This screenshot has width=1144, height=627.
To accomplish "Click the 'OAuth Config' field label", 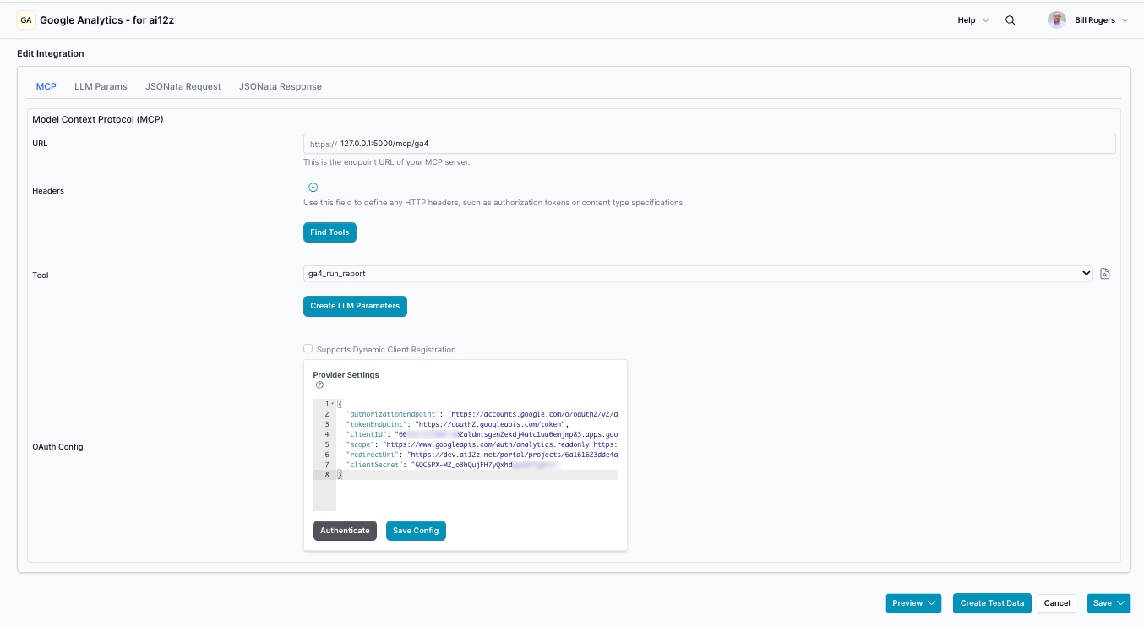I will (57, 447).
